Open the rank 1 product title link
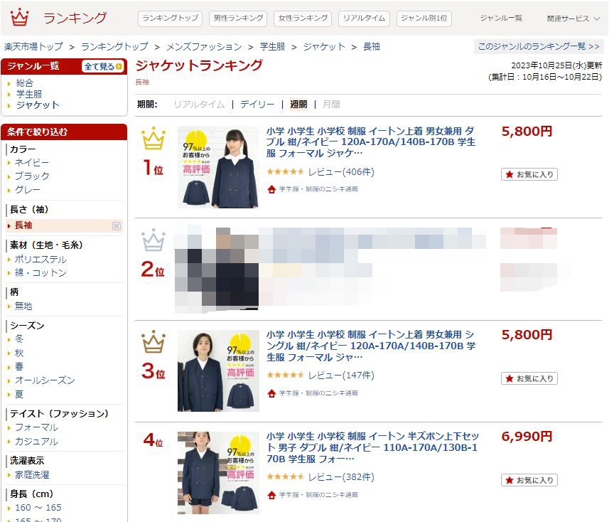Image resolution: width=609 pixels, height=522 pixels. 370,142
